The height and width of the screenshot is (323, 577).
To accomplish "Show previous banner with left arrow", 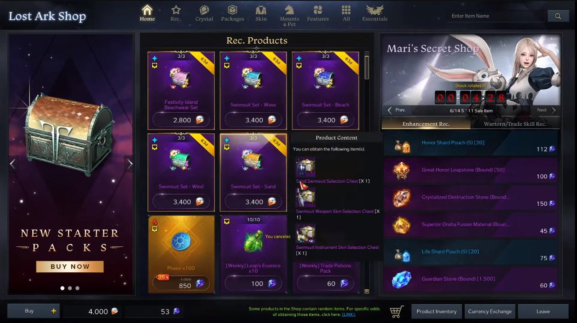I will 13,164.
